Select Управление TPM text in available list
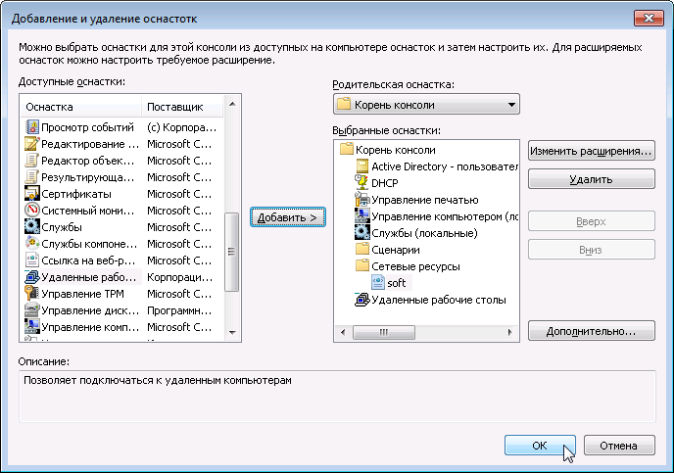 pos(82,294)
